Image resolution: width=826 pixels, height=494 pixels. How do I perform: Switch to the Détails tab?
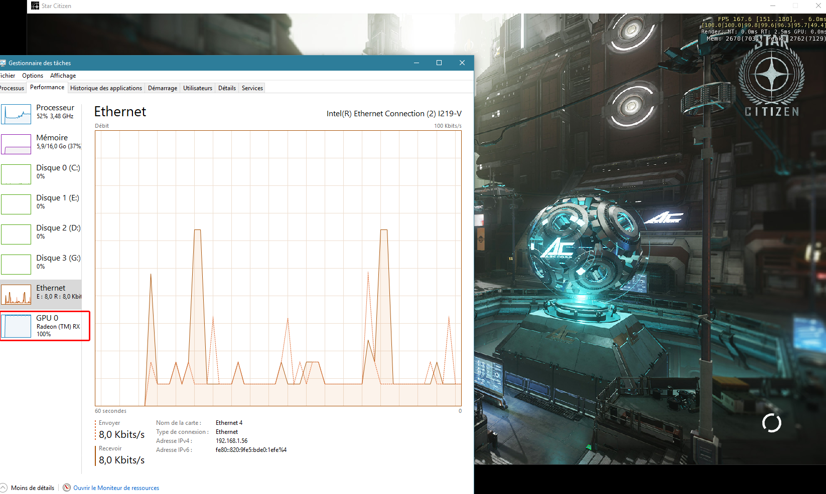[x=227, y=88]
